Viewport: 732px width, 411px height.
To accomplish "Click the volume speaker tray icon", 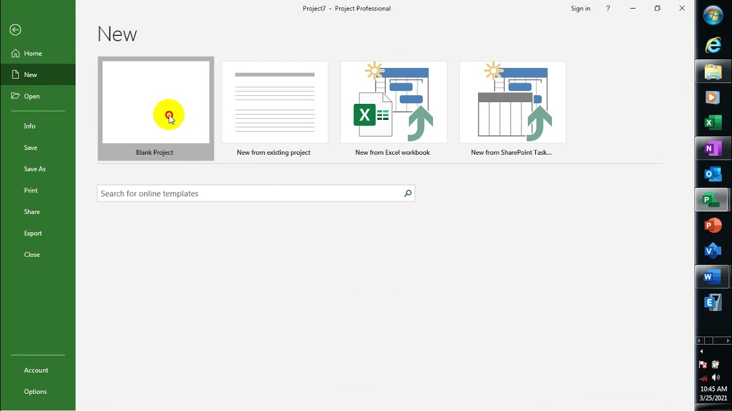I will 716,378.
